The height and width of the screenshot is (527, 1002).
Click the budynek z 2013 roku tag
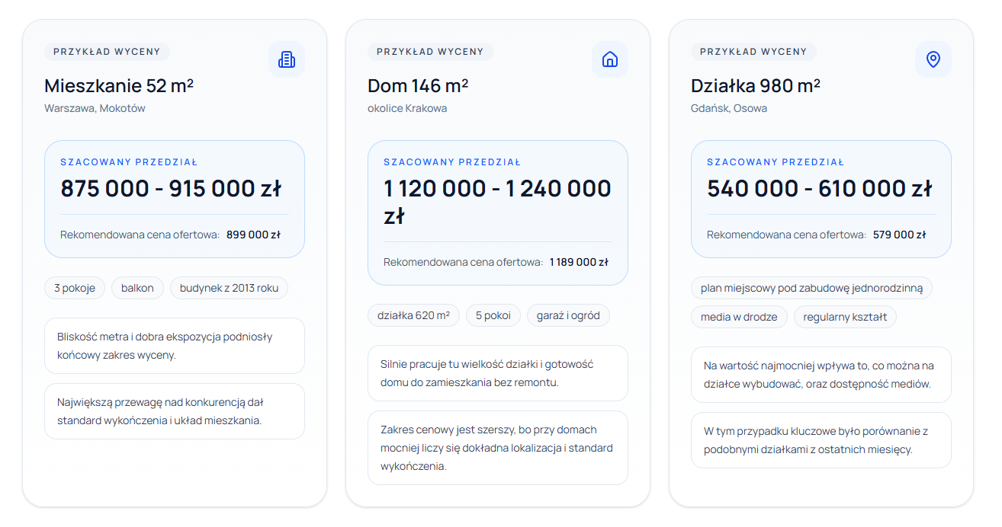coord(230,288)
